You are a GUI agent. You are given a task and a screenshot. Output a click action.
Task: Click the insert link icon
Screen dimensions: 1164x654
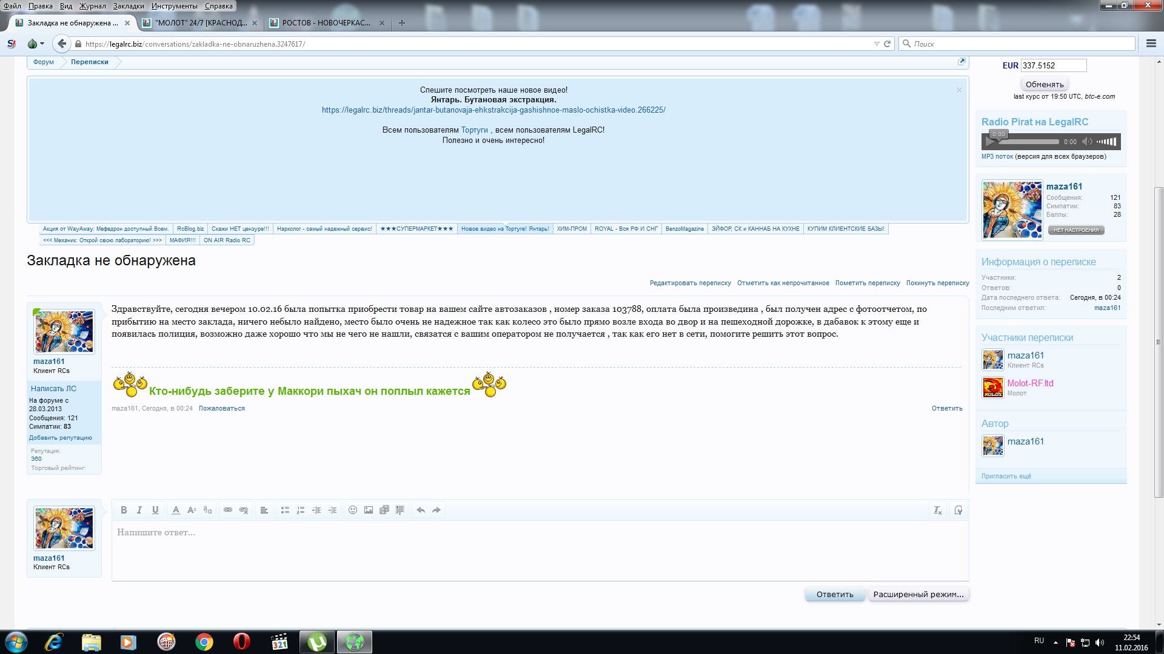228,510
